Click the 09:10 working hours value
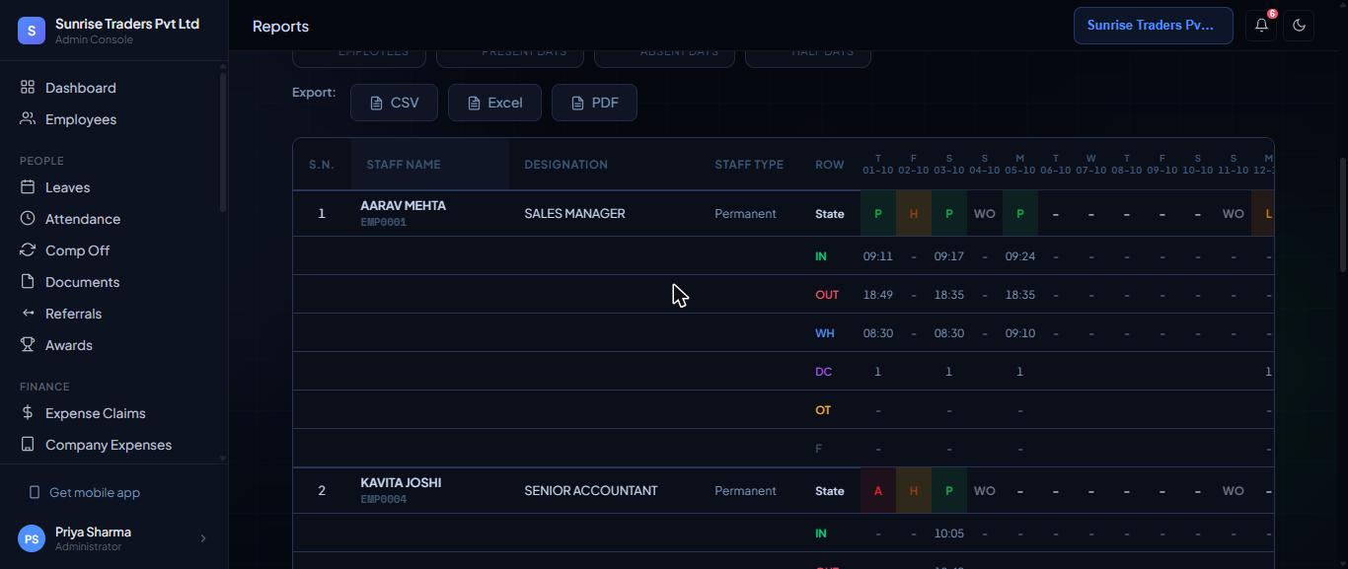 [1019, 333]
